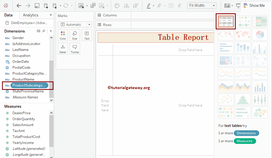Open the Color marks card

(x=63, y=35)
